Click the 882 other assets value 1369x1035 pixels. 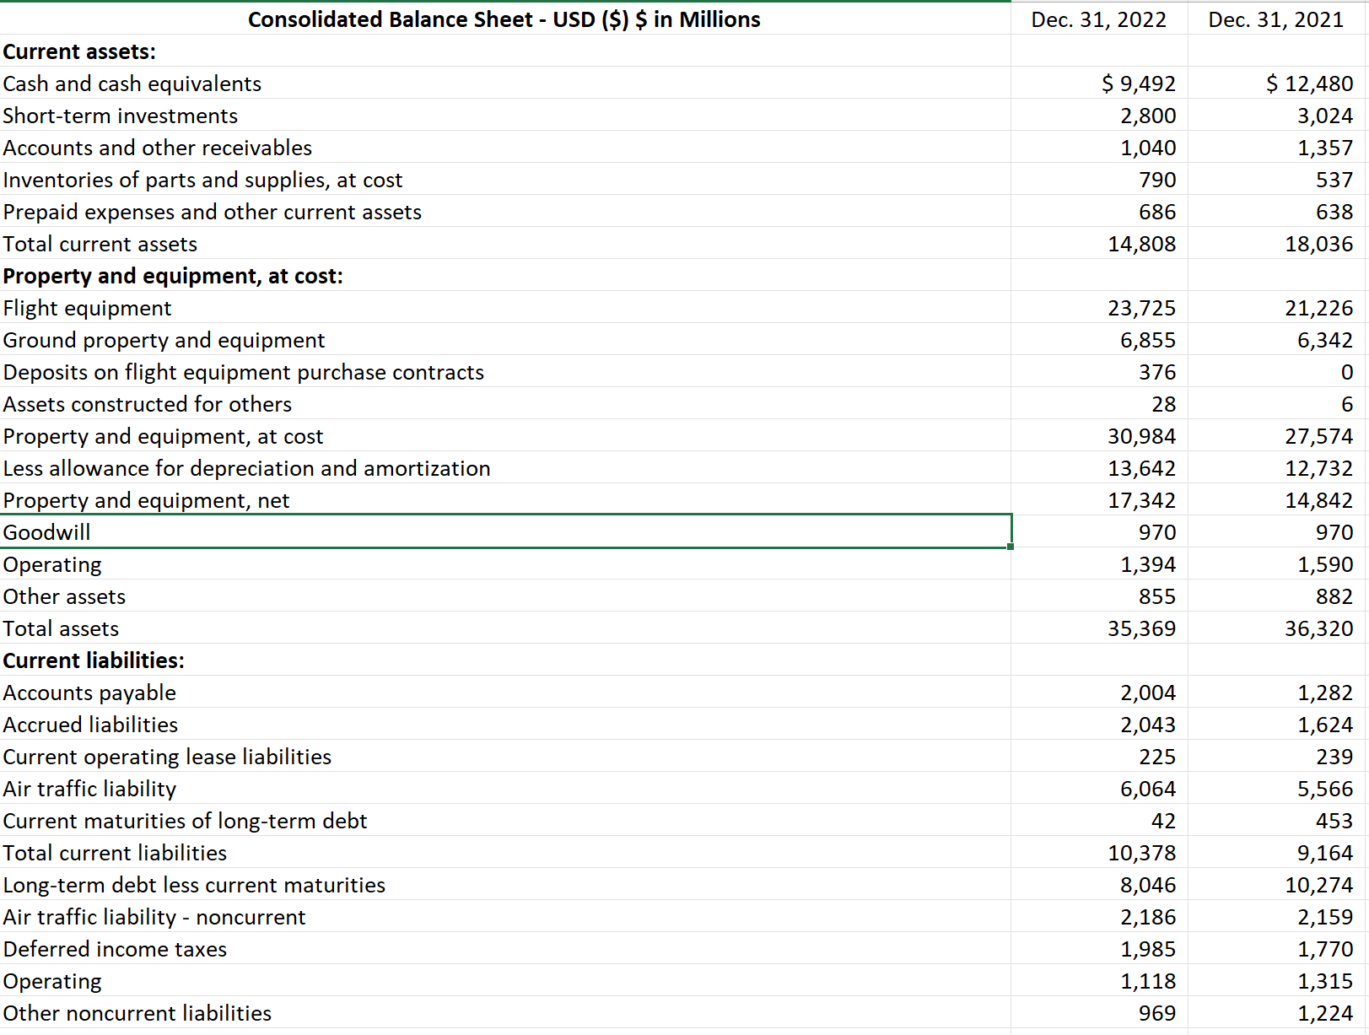click(x=1334, y=596)
